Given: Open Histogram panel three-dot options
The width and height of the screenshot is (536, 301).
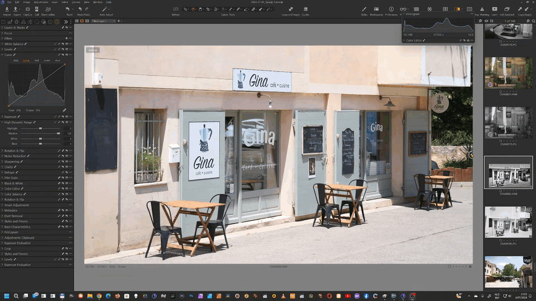Looking at the screenshot, I should click(472, 14).
